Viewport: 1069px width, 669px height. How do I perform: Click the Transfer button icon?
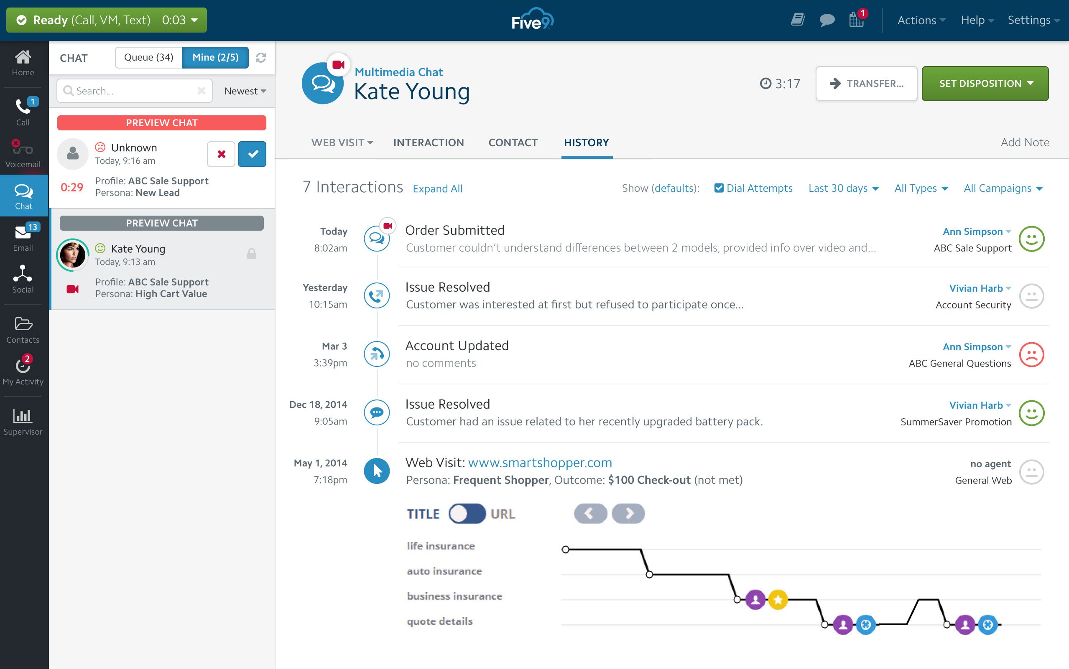click(835, 83)
